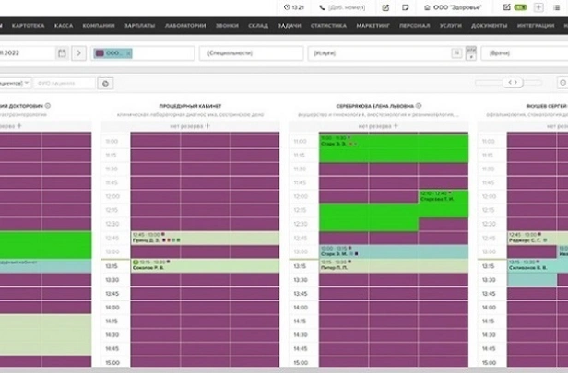Open the calendar date picker icon
This screenshot has width=568, height=373.
tap(62, 53)
